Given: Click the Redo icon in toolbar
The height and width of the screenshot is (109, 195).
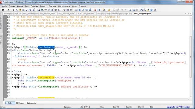Looking at the screenshot, I should (x=126, y=10).
